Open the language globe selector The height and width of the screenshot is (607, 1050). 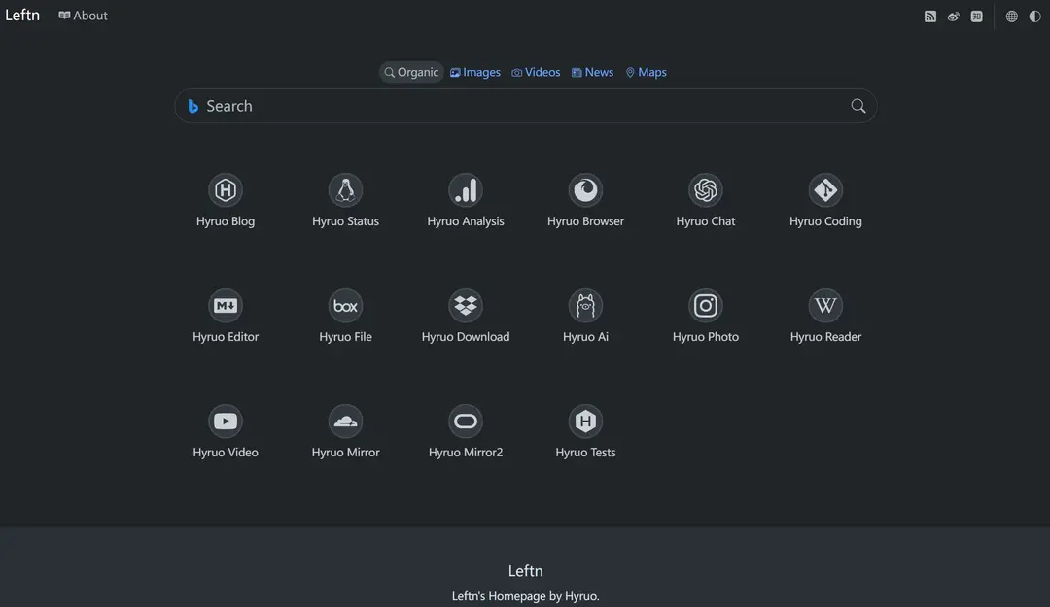[1011, 17]
